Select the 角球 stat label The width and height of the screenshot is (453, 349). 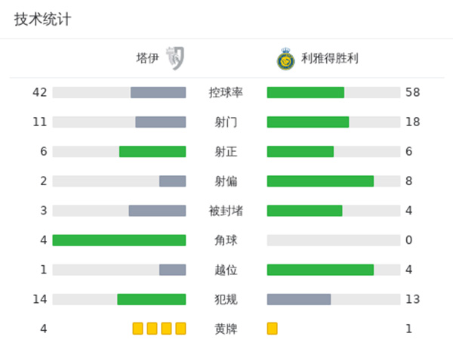click(x=226, y=240)
